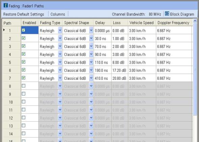The width and height of the screenshot is (199, 142).
Task: Select the row indicator arrow for Path 1
Action: coord(4,30)
